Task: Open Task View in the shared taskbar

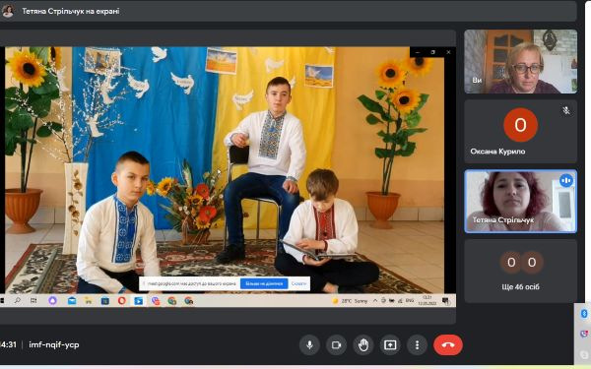Action: tap(33, 300)
